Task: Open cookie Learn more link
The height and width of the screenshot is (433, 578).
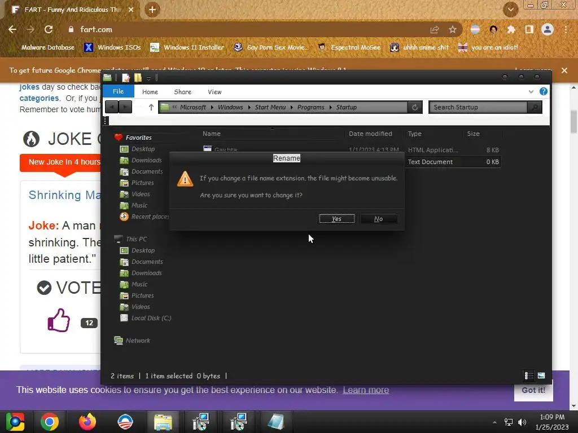Action: (366, 390)
